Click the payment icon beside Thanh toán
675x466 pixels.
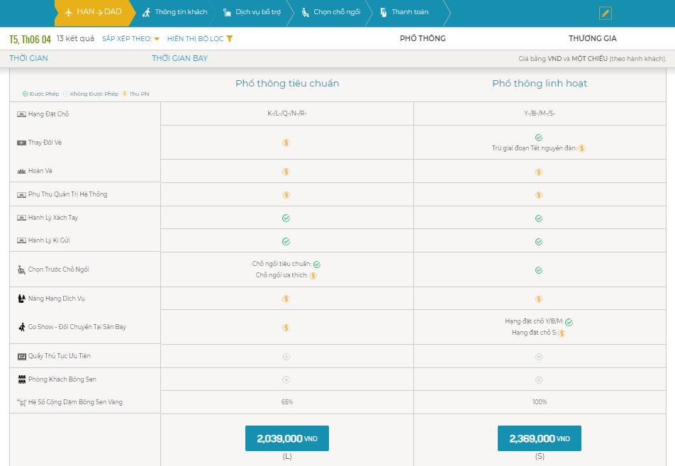(x=383, y=12)
